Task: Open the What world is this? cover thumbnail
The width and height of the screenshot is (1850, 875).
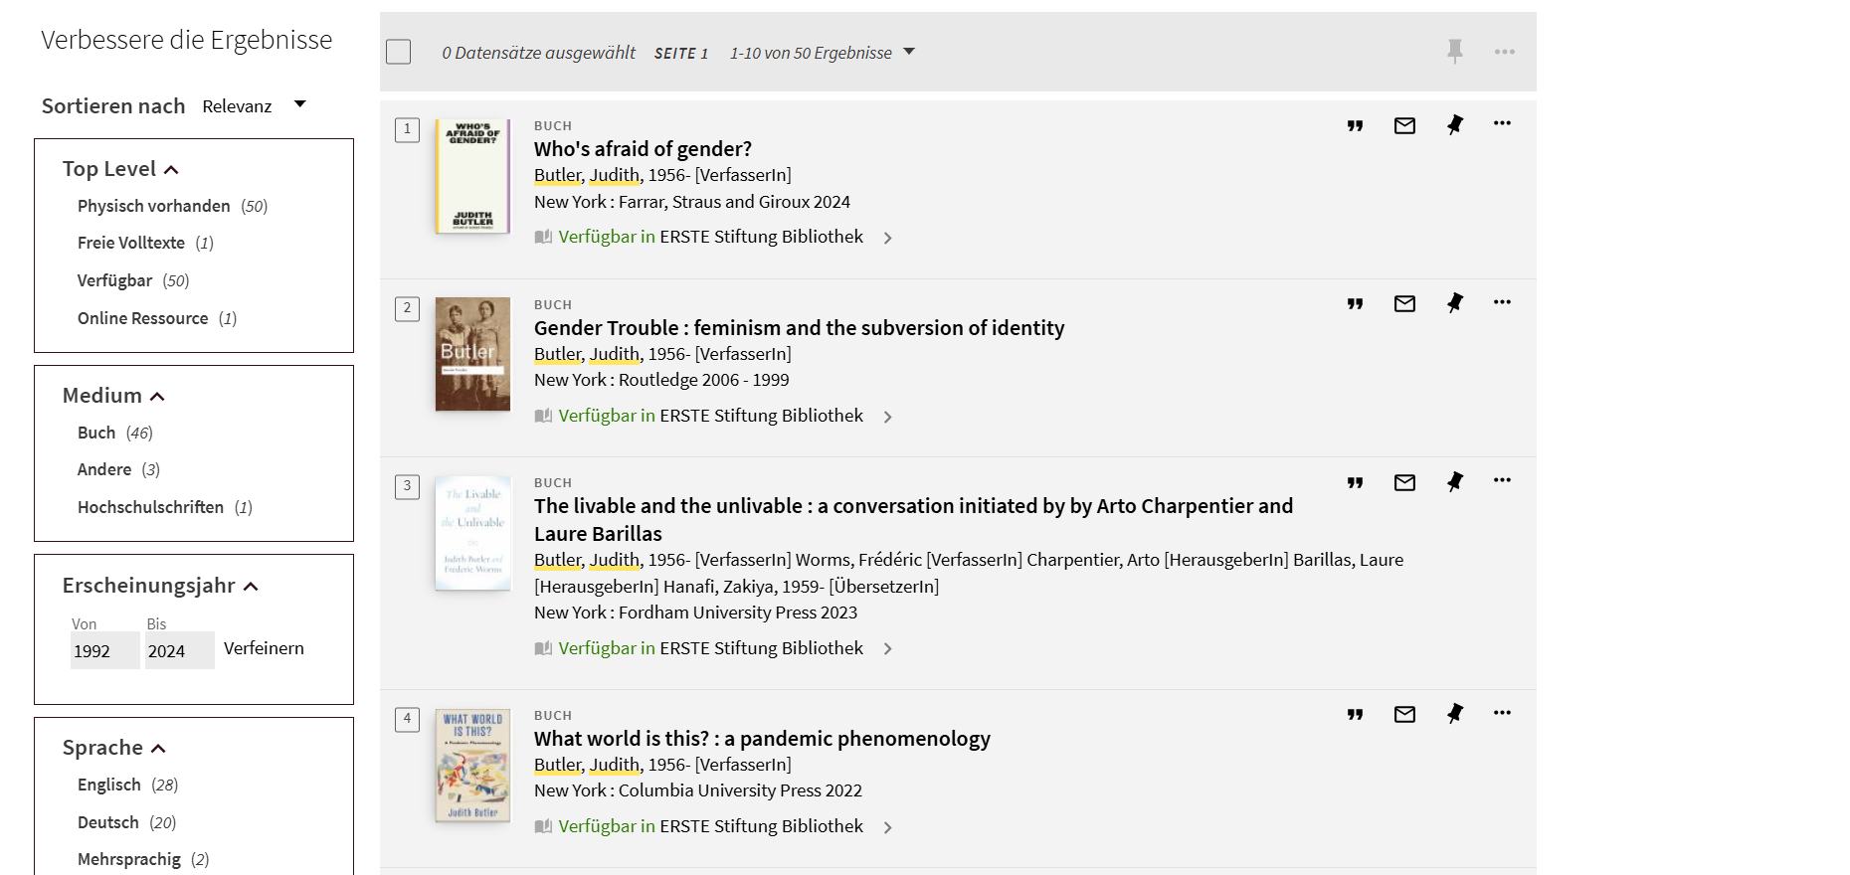Action: (x=472, y=766)
